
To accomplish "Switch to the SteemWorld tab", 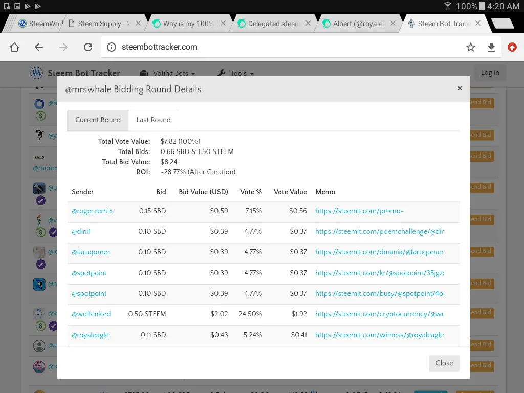I will tap(40, 24).
